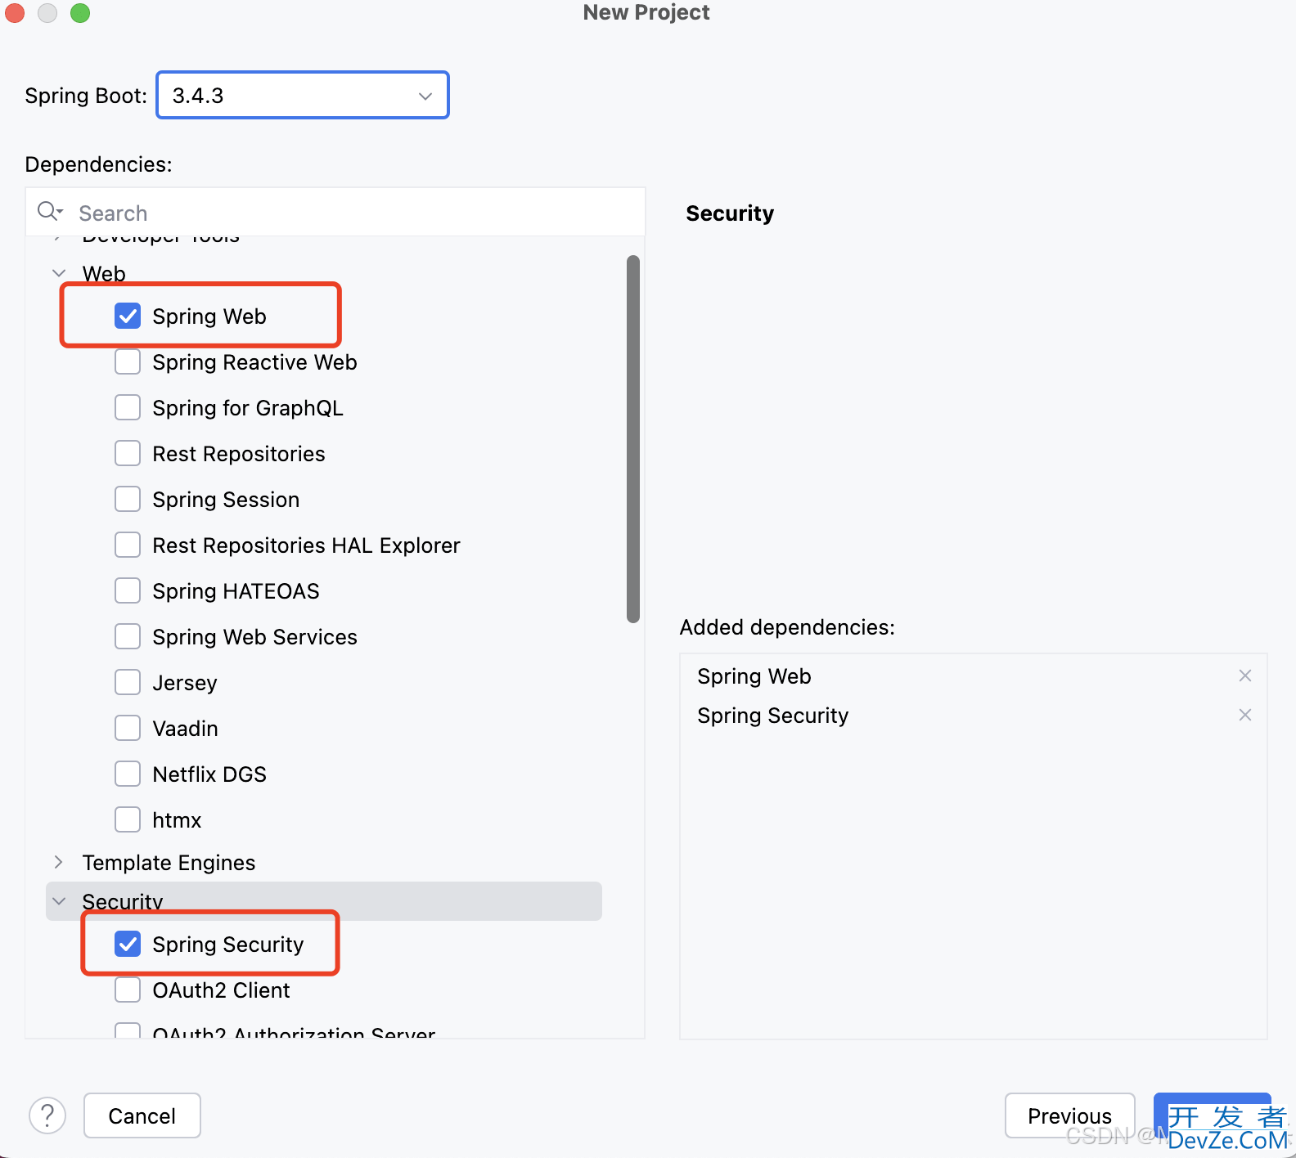Check the Vaadin dependency
The width and height of the screenshot is (1296, 1158).
(128, 728)
